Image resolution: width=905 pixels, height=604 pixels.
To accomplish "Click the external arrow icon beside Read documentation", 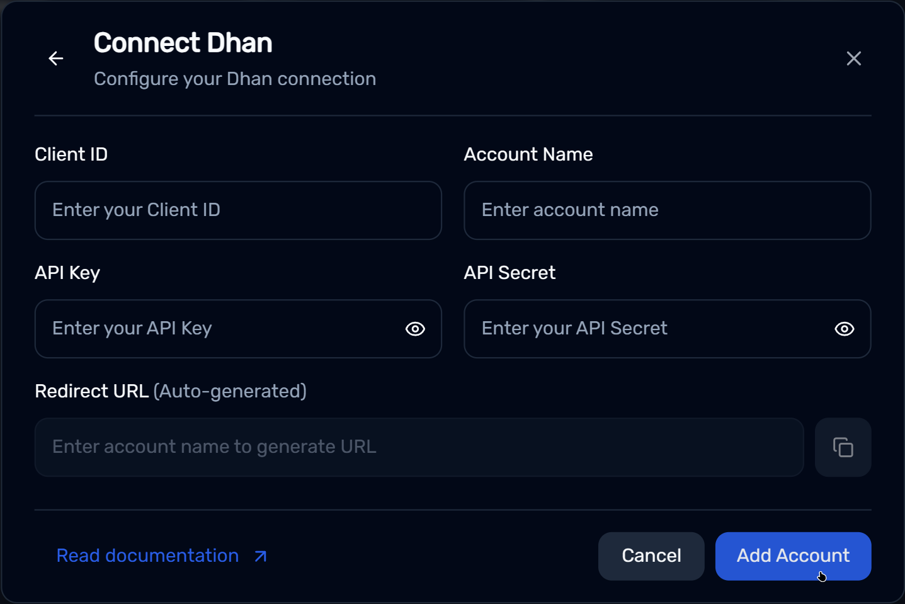I will 261,556.
